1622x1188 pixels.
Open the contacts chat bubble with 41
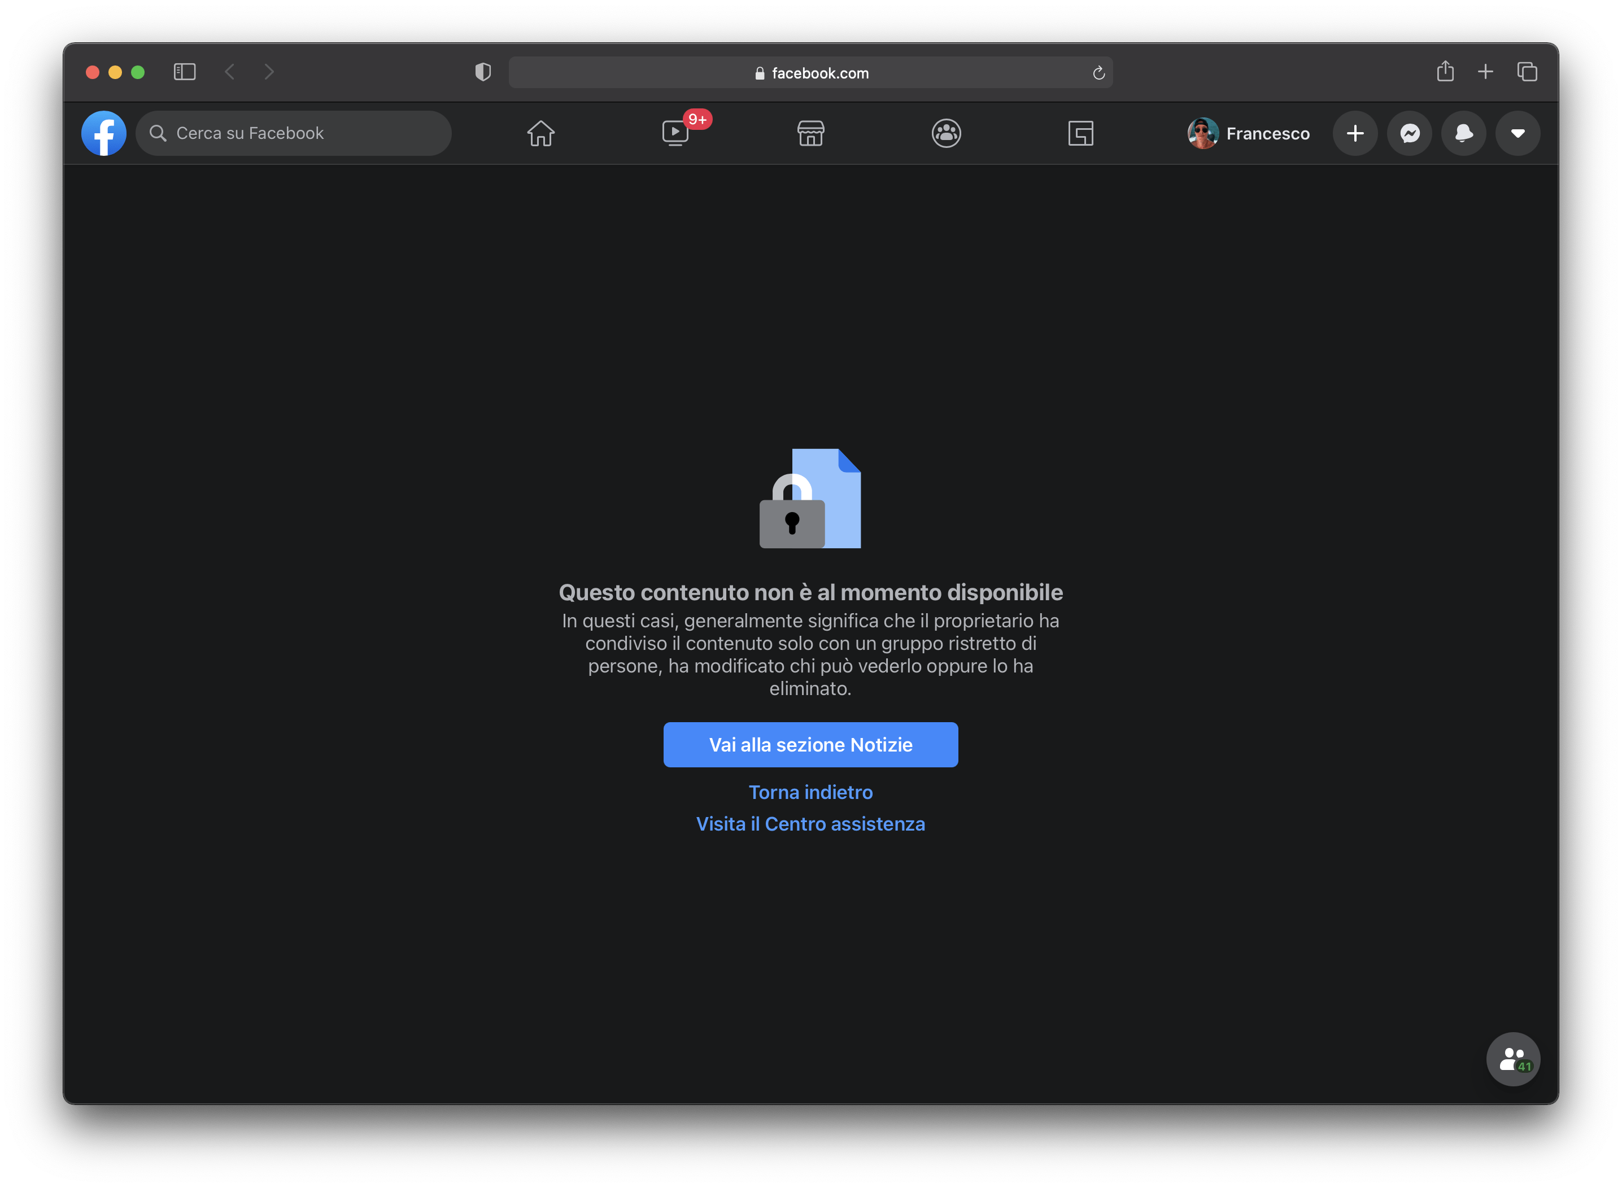[x=1514, y=1059]
